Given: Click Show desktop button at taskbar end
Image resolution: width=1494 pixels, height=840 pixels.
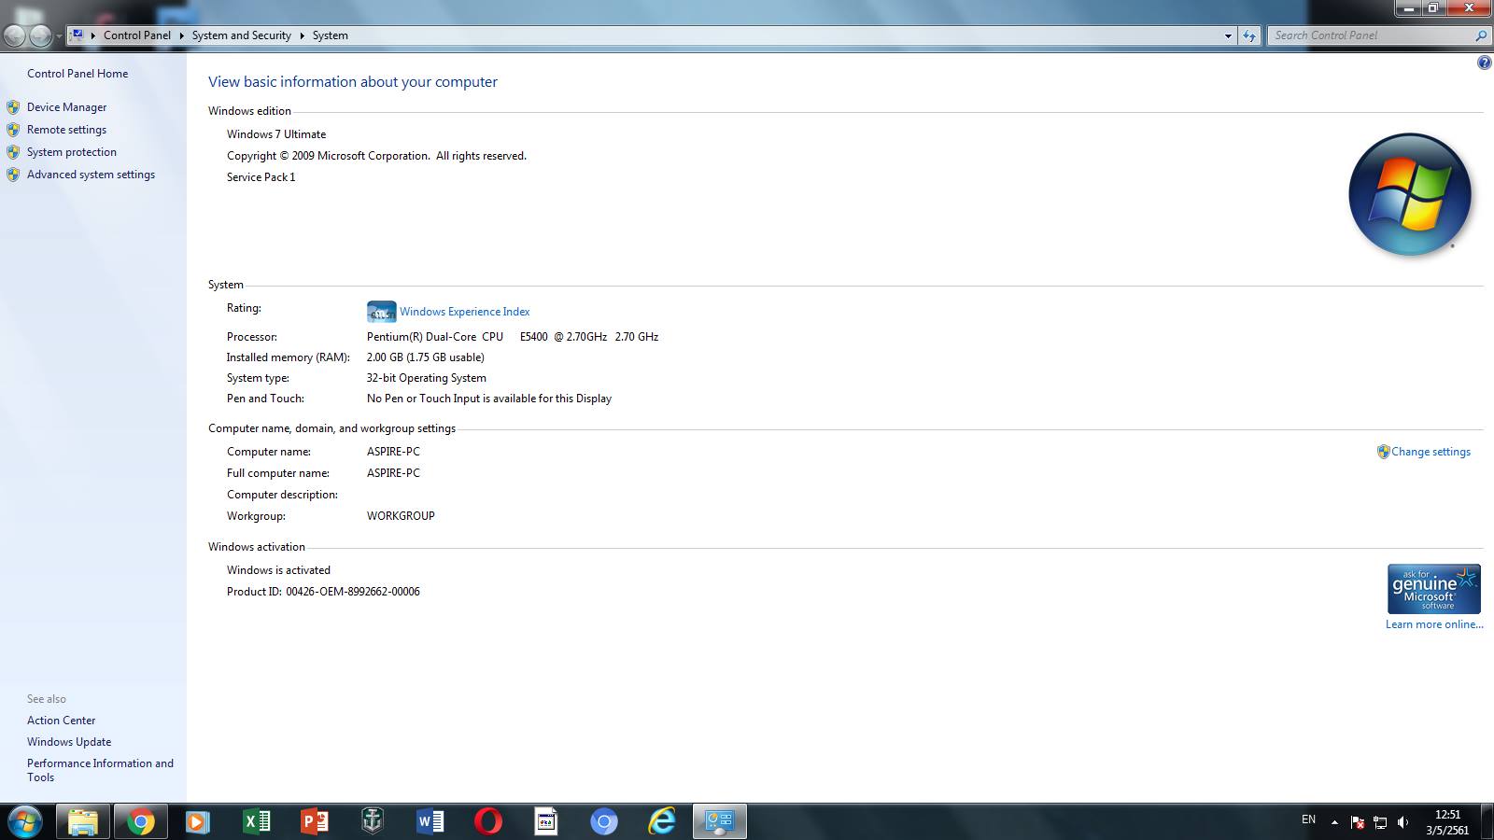Looking at the screenshot, I should (x=1486, y=822).
